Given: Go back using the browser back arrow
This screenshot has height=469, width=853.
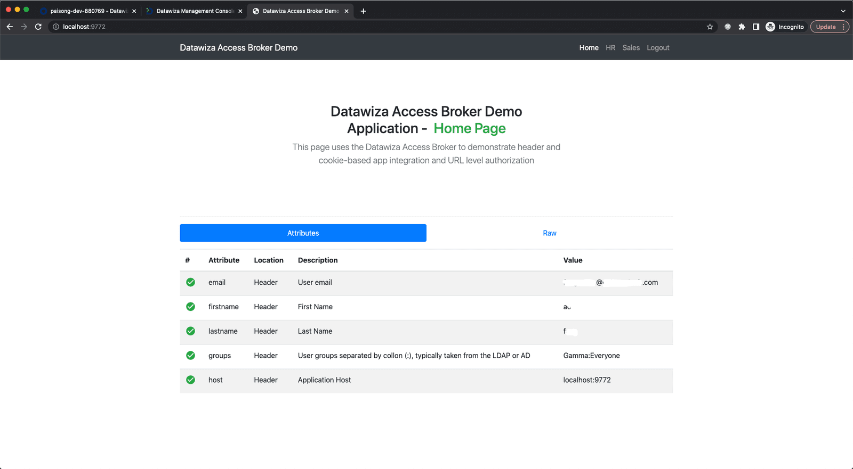Looking at the screenshot, I should pyautogui.click(x=10, y=27).
